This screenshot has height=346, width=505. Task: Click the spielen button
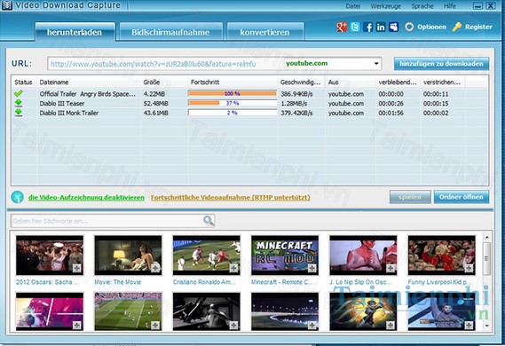pos(410,197)
